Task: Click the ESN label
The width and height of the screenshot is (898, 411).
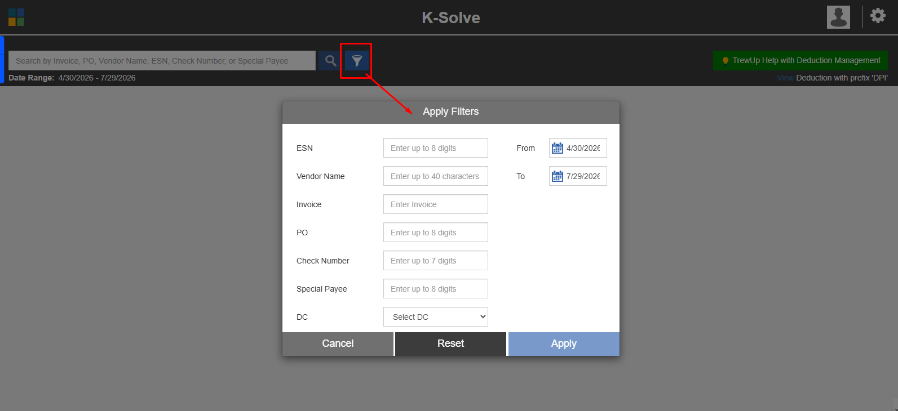Action: pos(304,148)
